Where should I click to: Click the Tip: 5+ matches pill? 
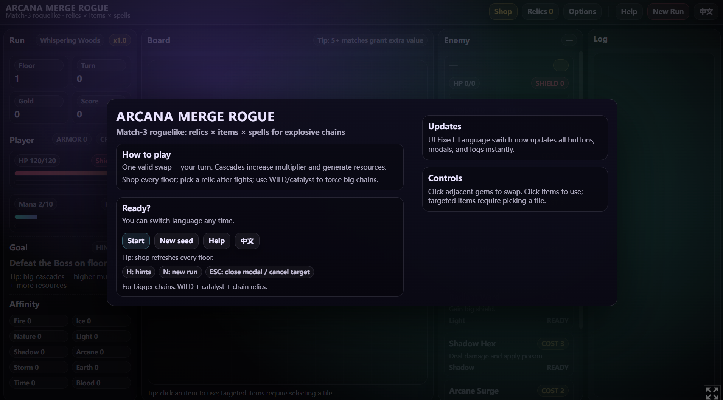(x=370, y=40)
